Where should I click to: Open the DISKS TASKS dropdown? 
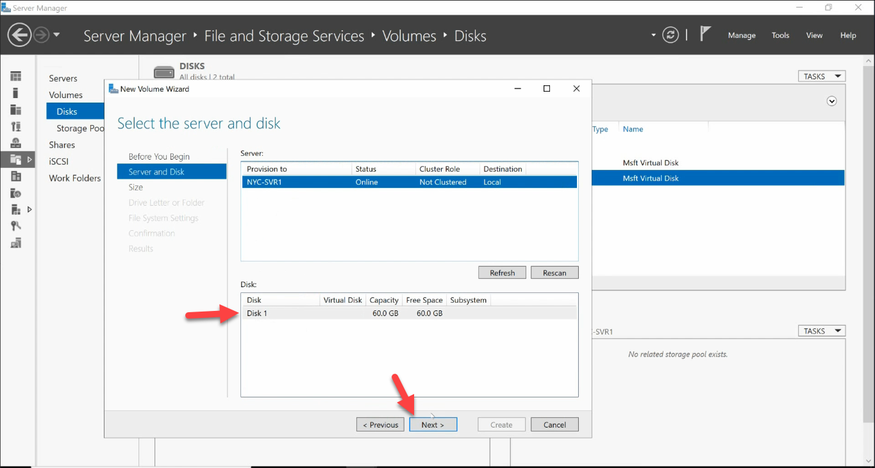click(x=821, y=76)
